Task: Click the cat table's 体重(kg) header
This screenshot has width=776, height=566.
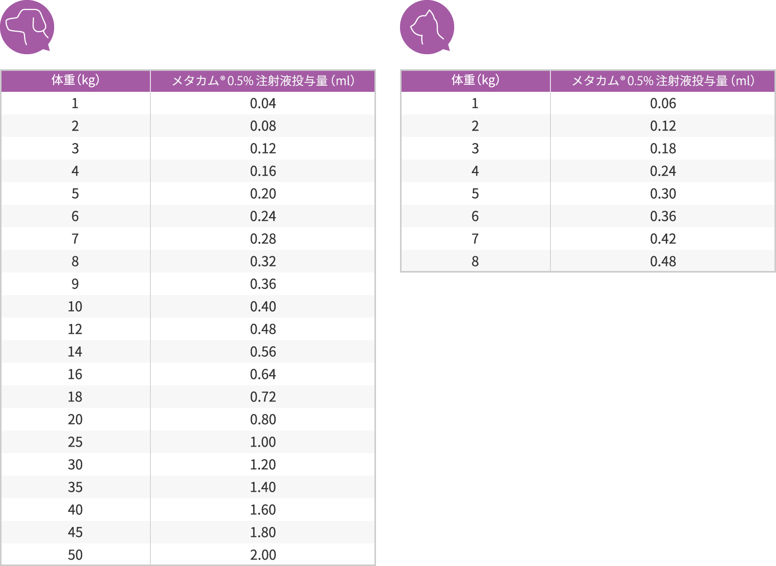Action: pos(475,81)
